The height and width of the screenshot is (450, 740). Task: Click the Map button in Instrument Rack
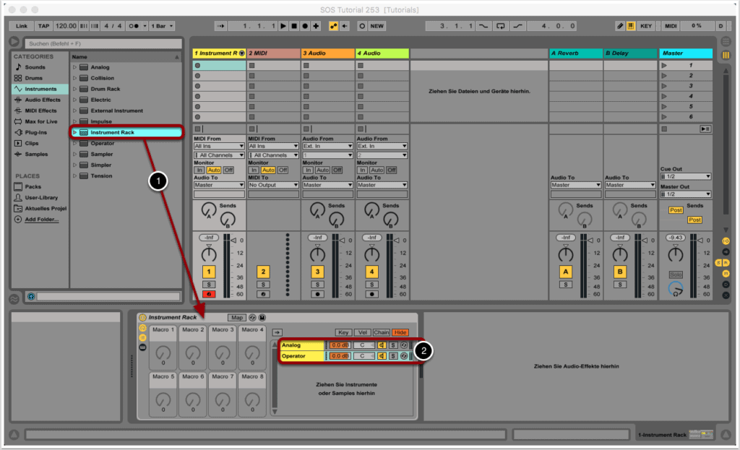click(236, 317)
